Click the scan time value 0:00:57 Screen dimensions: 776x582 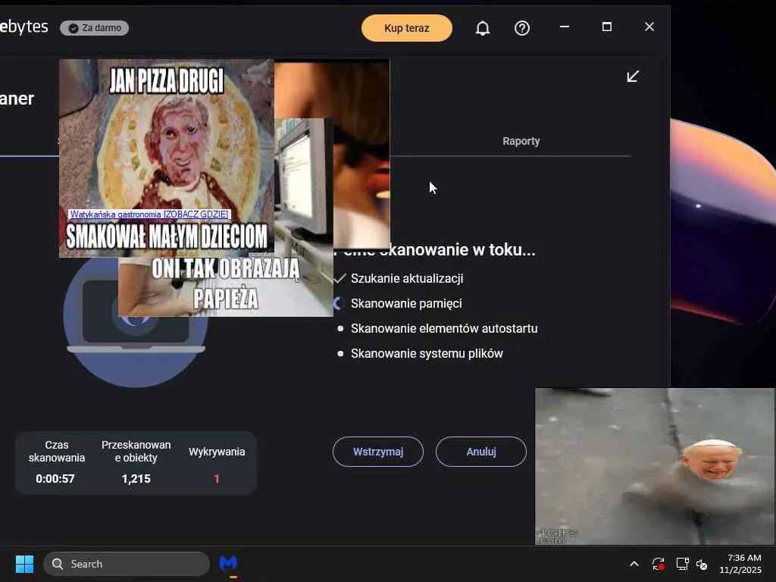(x=55, y=479)
